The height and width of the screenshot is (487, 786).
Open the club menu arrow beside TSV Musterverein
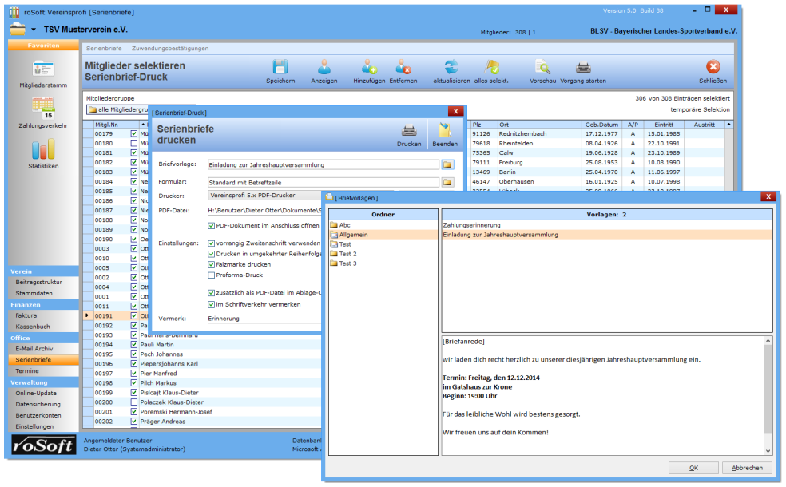click(x=34, y=30)
